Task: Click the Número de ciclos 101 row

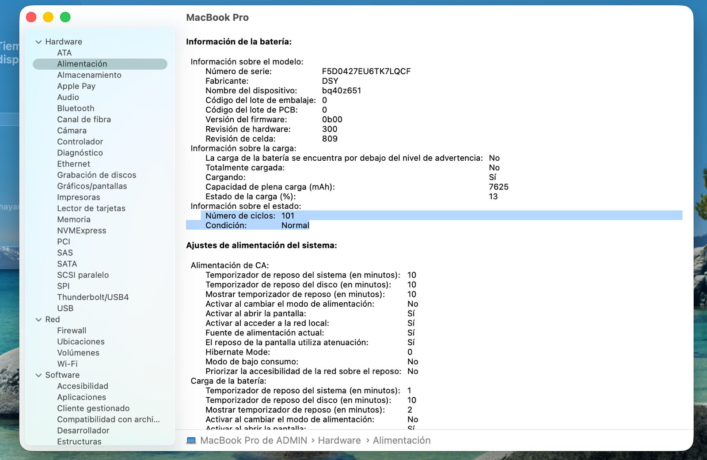Action: pos(441,216)
